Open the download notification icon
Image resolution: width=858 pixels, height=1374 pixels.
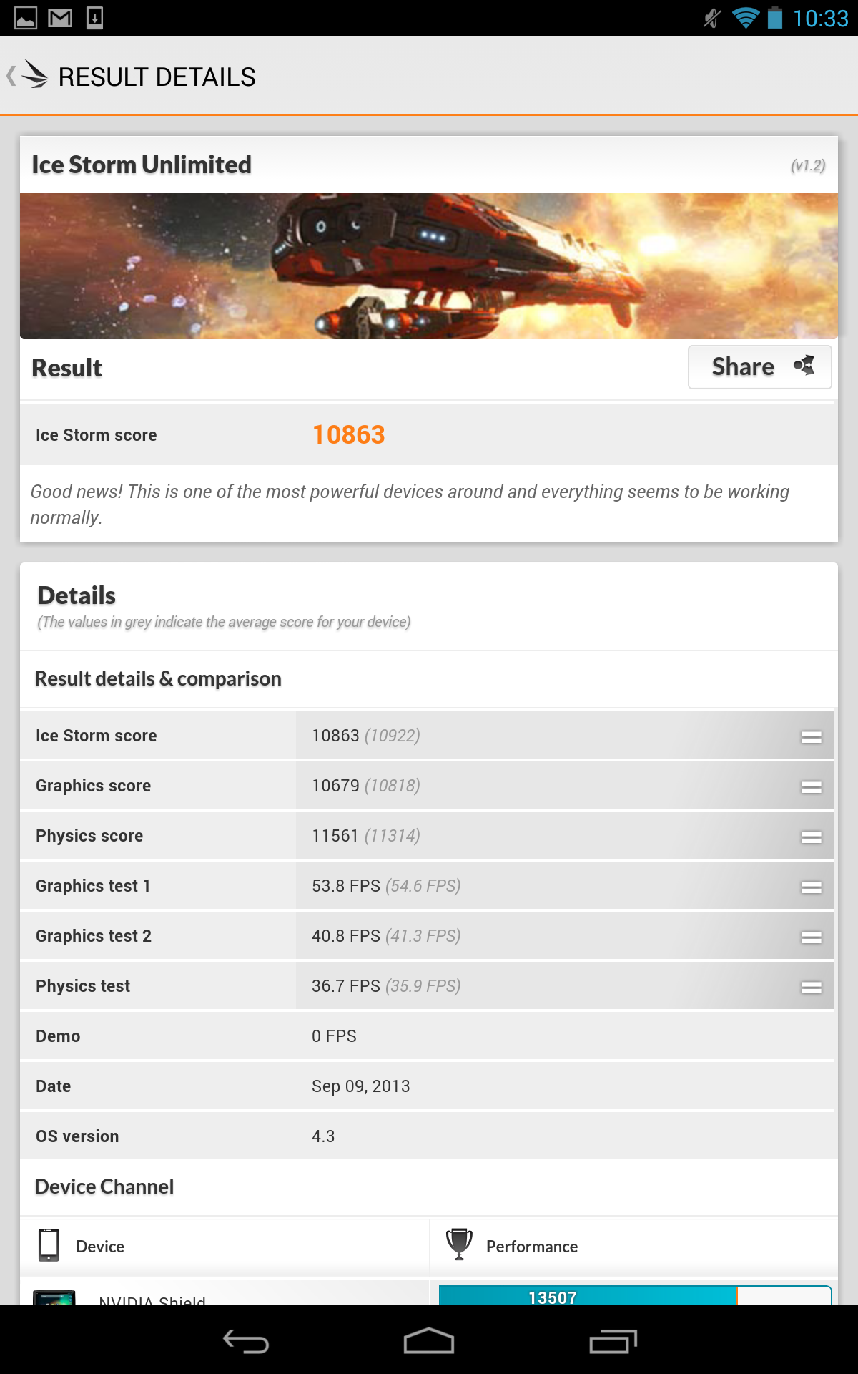pyautogui.click(x=94, y=18)
